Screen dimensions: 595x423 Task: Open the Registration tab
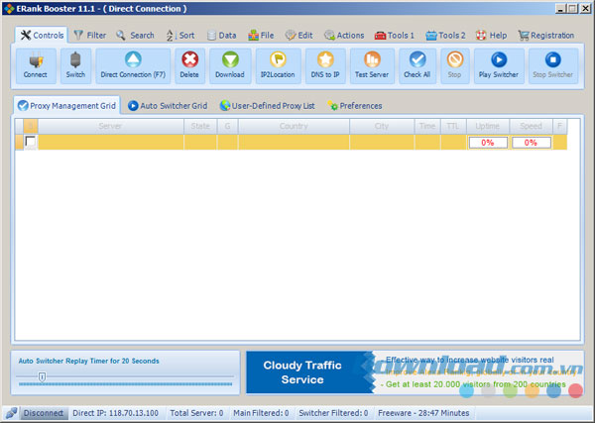(x=546, y=36)
